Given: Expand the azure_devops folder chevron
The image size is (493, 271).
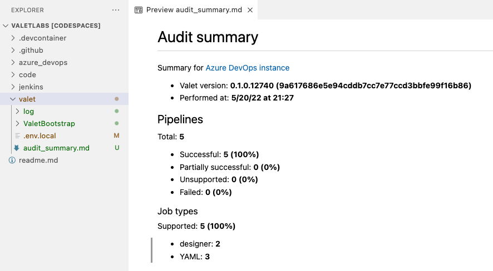Looking at the screenshot, I should click(13, 62).
